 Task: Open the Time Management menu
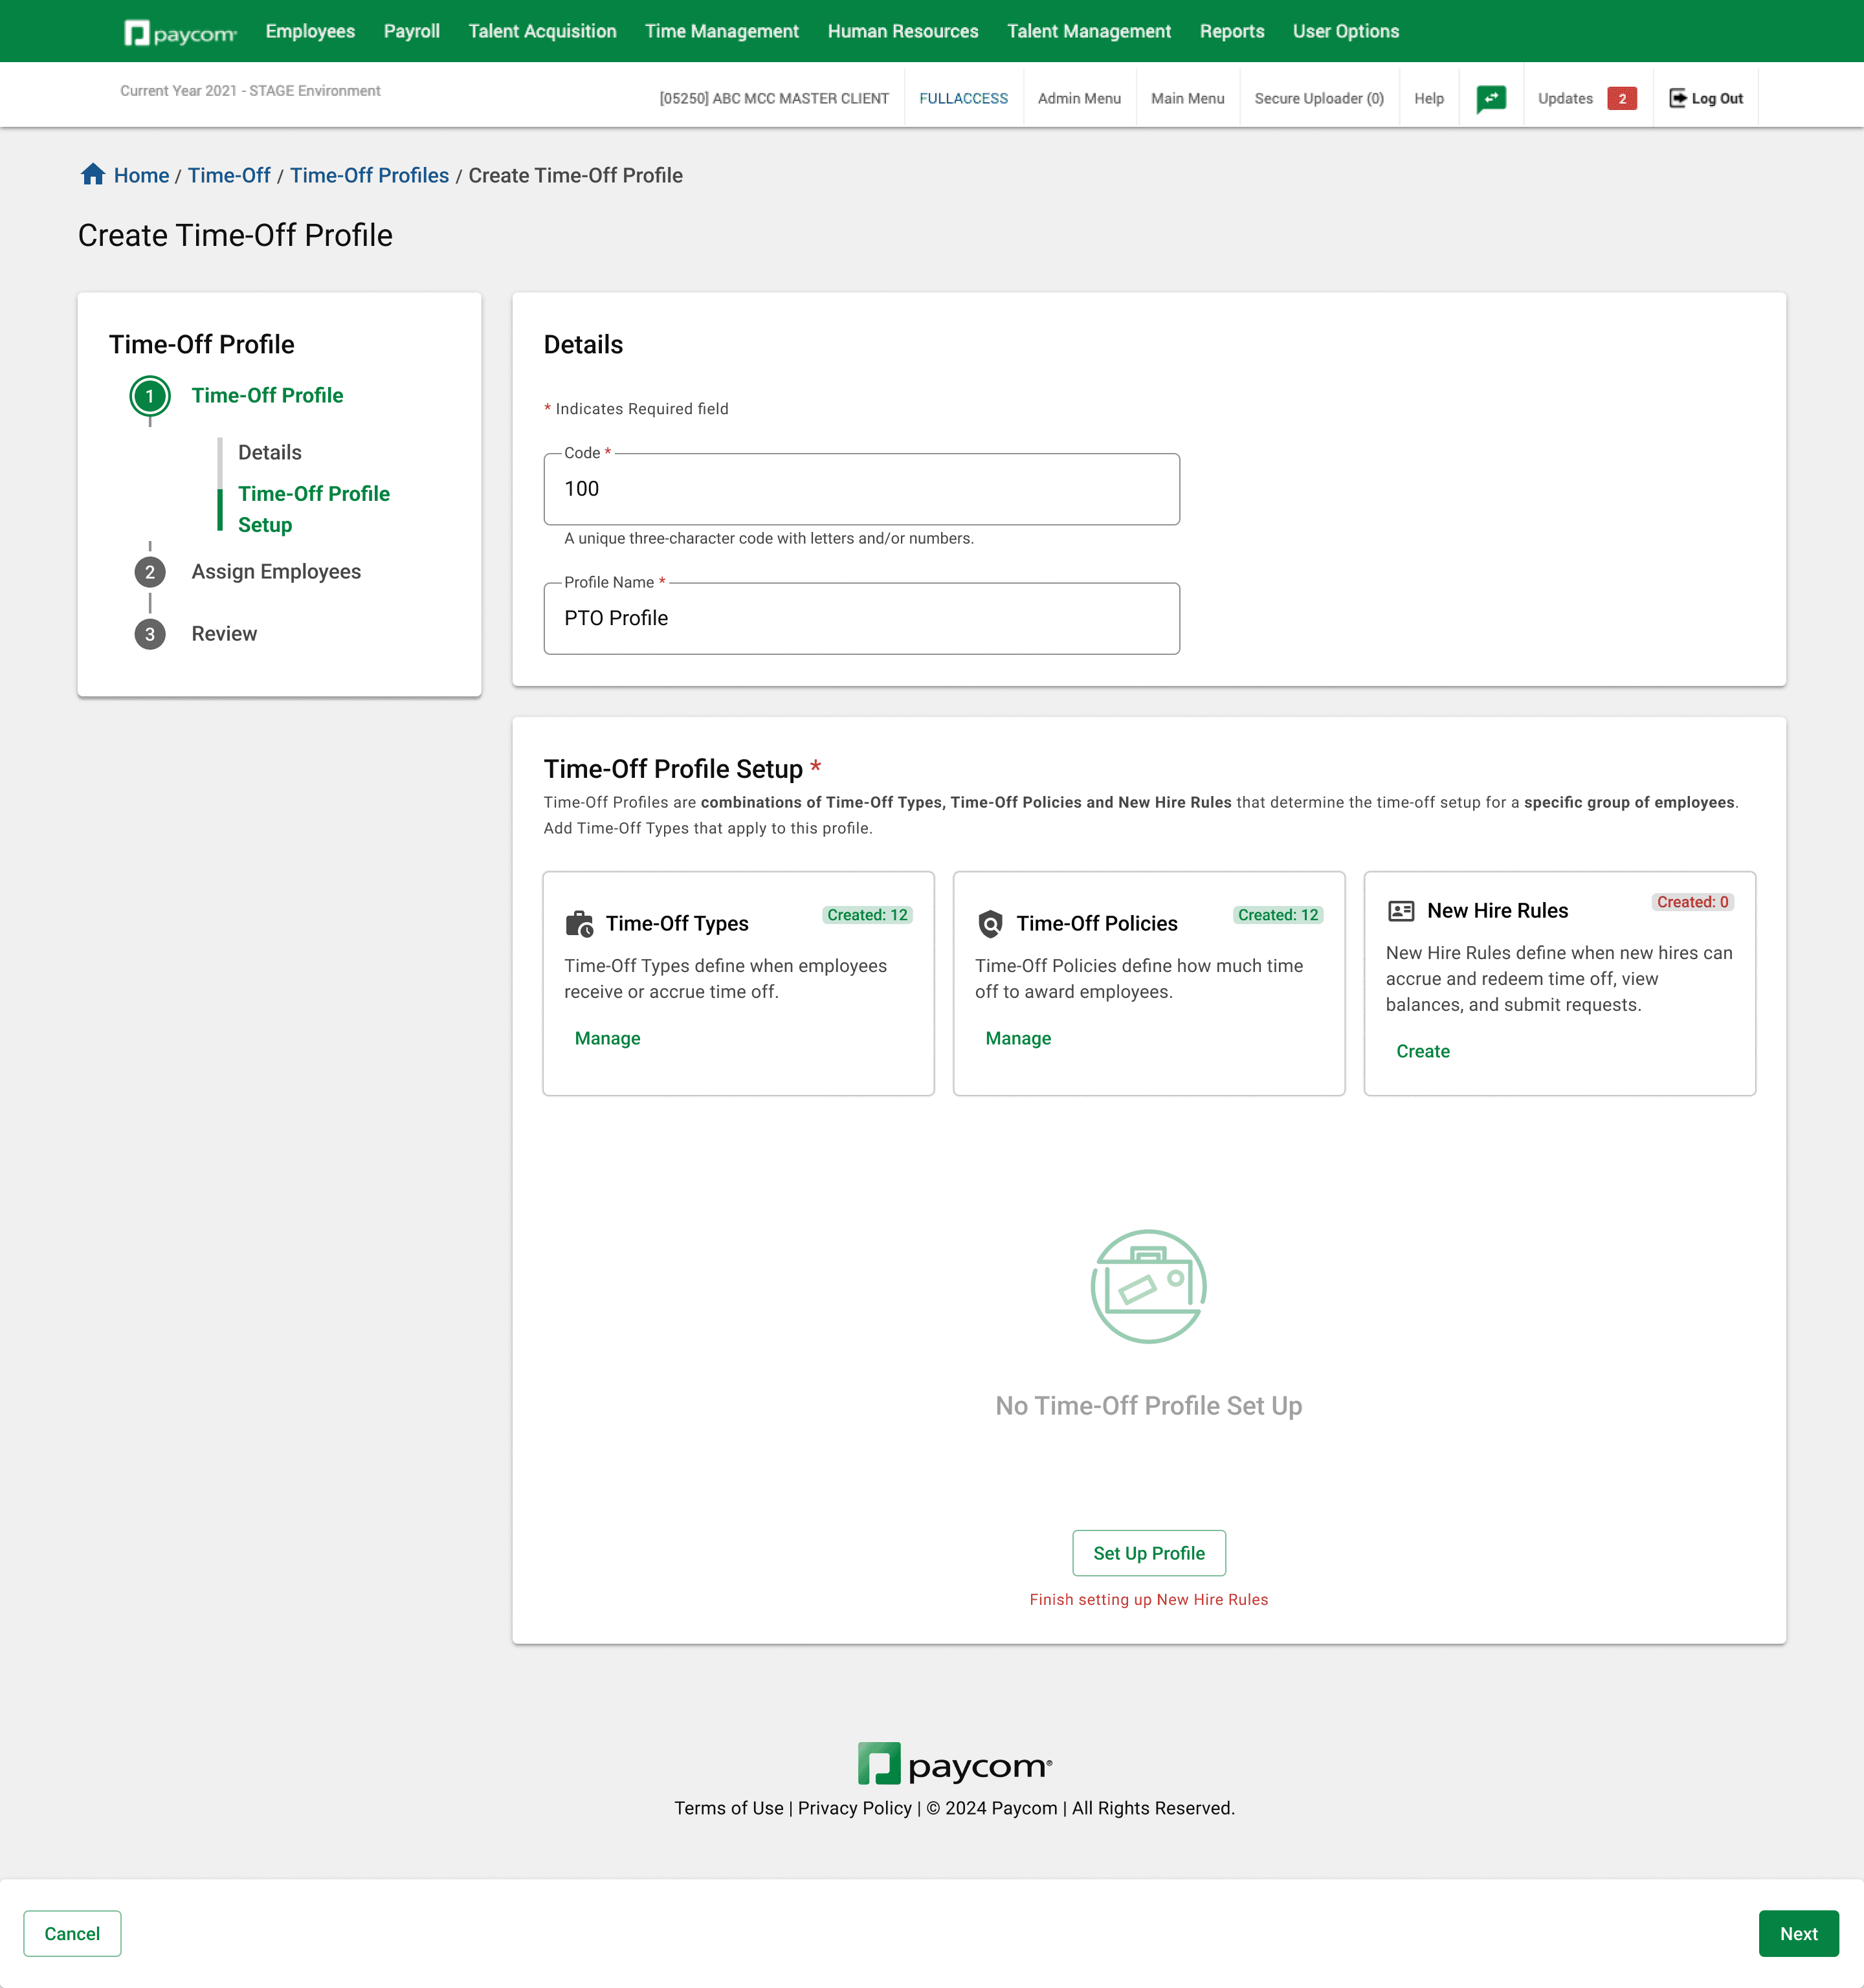(721, 31)
